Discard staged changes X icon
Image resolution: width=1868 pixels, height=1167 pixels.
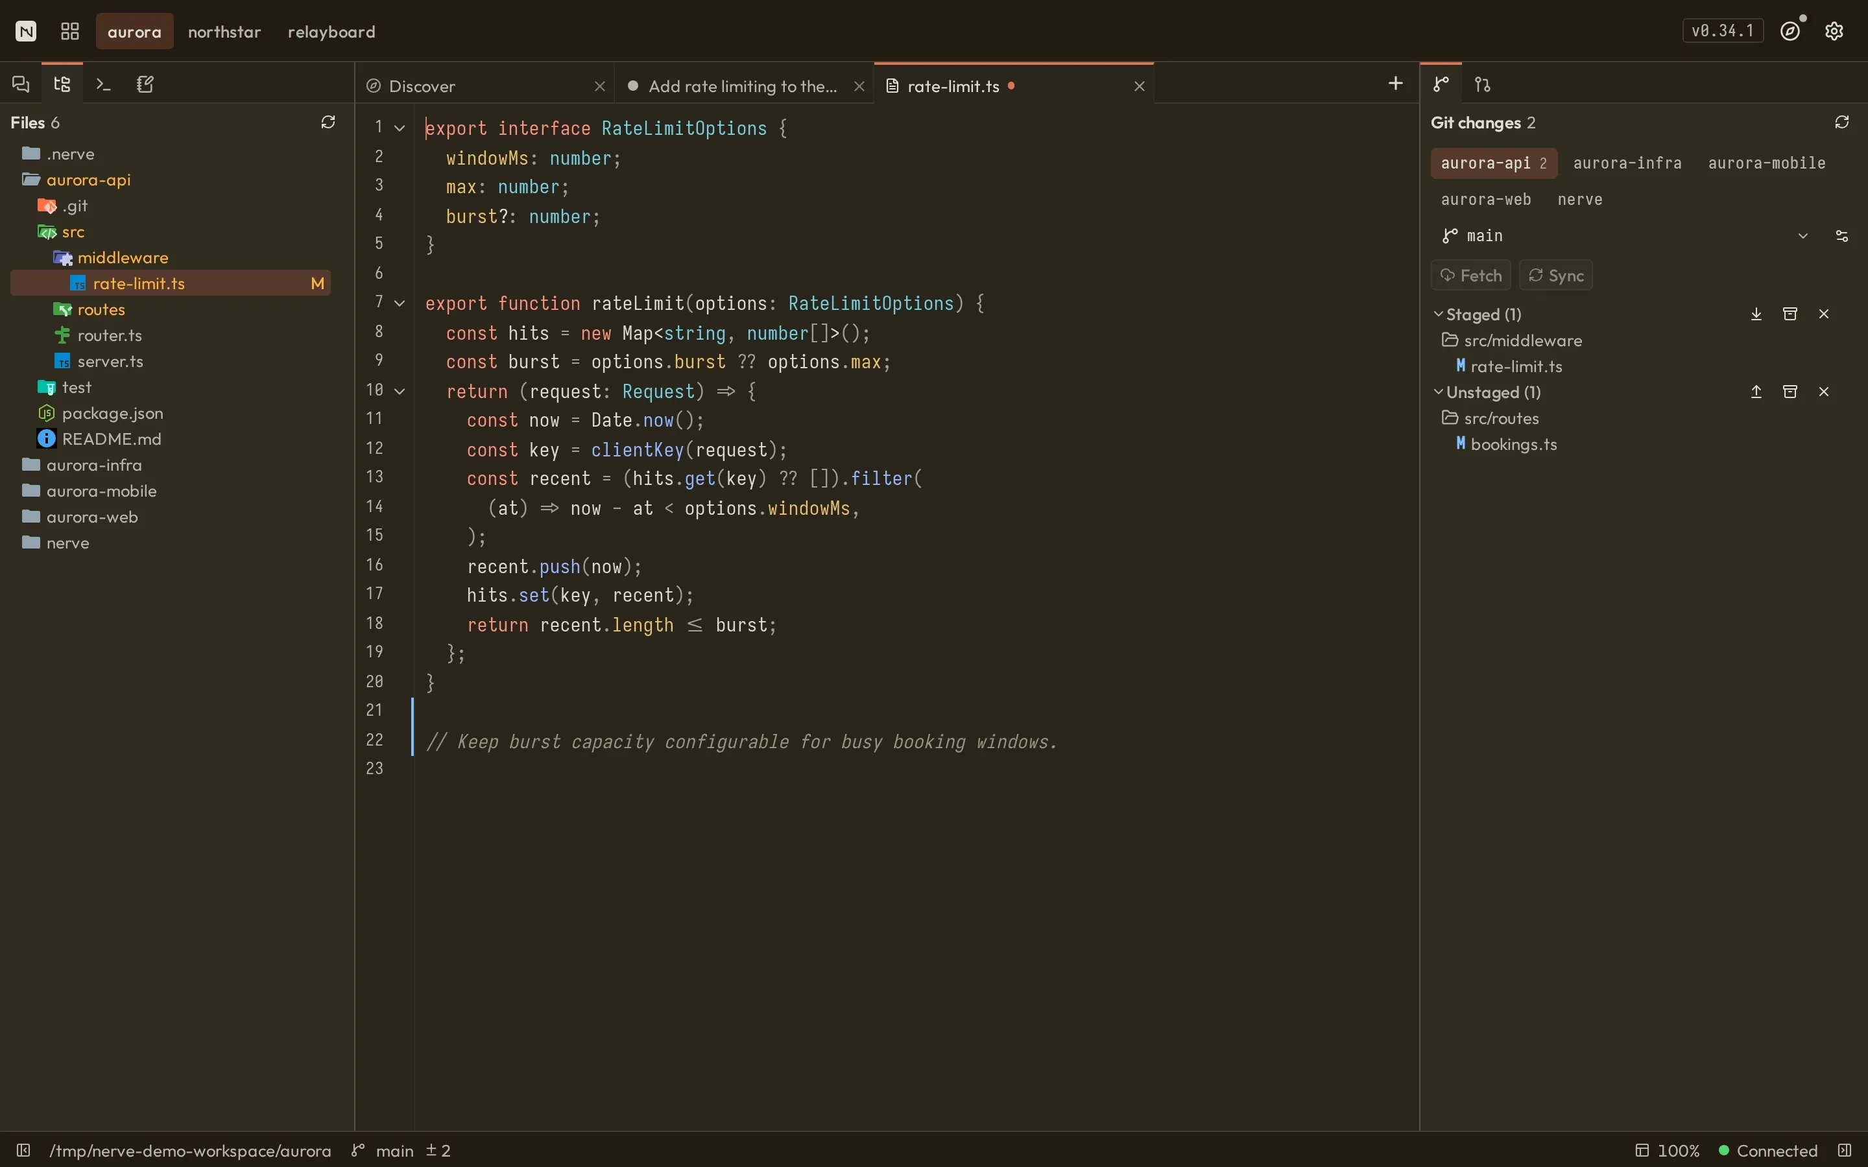tap(1824, 313)
